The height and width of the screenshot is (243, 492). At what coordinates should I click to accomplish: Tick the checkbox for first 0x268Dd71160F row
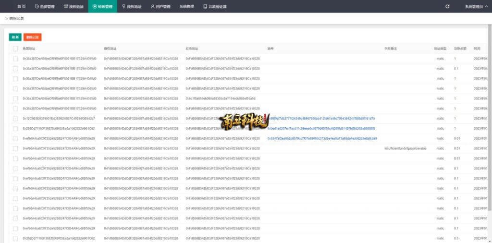[x=15, y=128]
